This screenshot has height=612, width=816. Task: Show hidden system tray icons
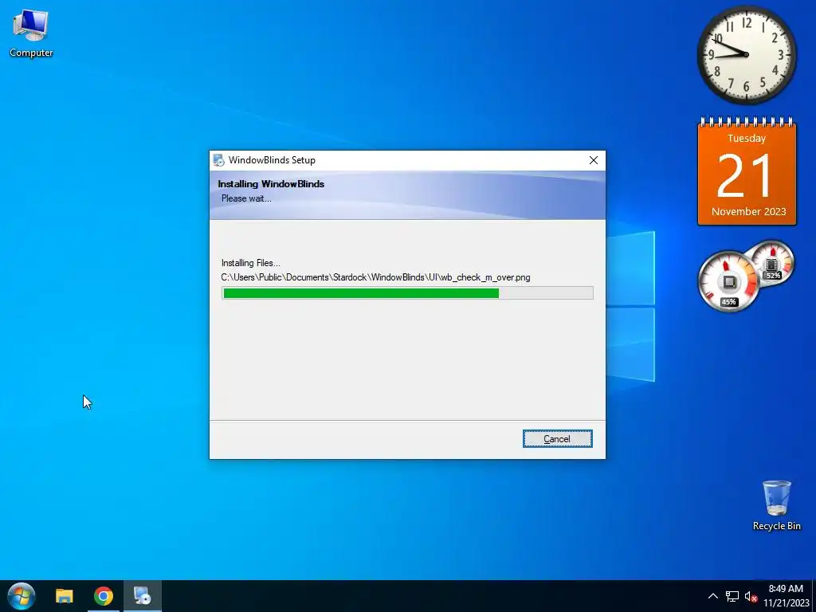coord(713,596)
